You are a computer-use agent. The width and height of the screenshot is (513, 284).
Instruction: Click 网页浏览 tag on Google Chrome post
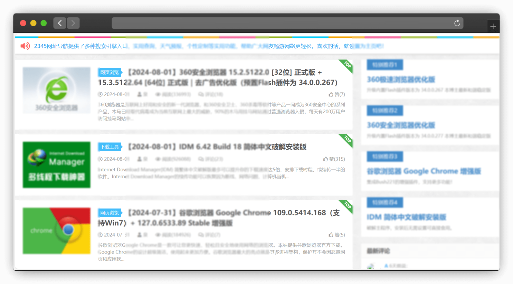pos(110,213)
